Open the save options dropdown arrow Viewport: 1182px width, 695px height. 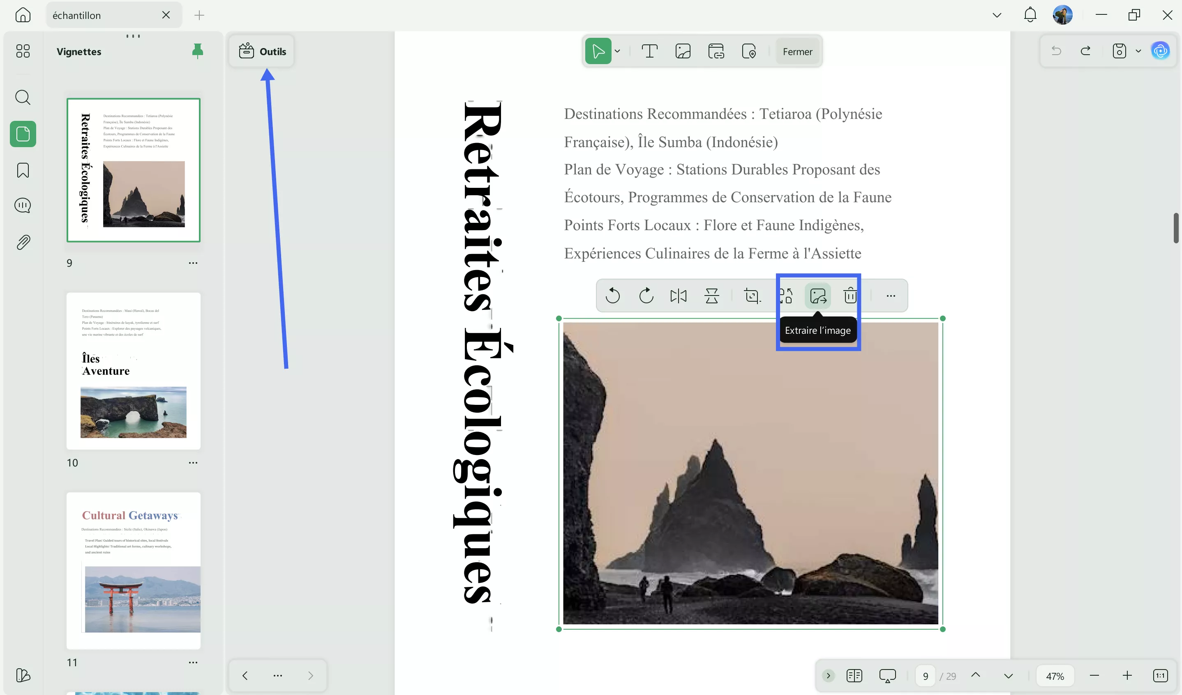1138,51
